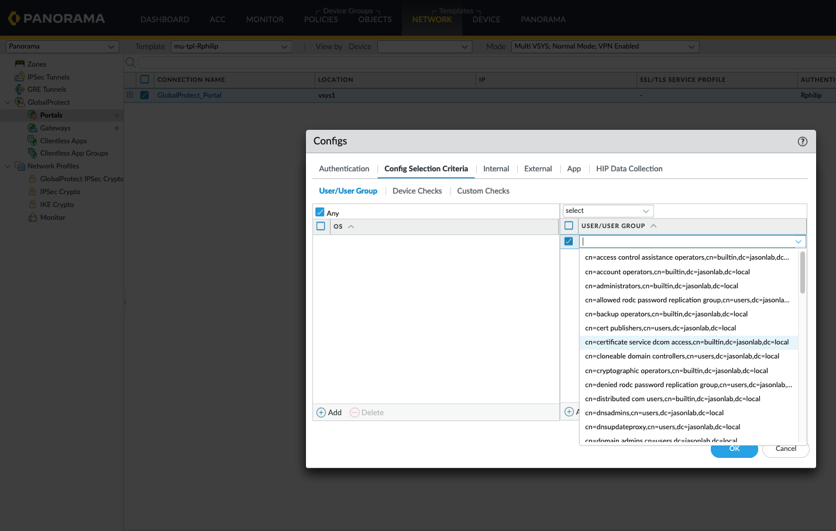Click Add under the OS list
This screenshot has width=836, height=531.
point(329,412)
